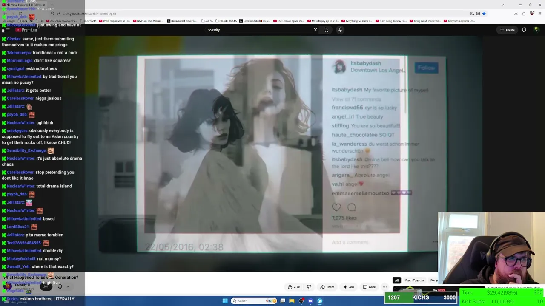Start voice search with the microphone icon
Viewport: 545px width, 306px height.
coord(340,30)
